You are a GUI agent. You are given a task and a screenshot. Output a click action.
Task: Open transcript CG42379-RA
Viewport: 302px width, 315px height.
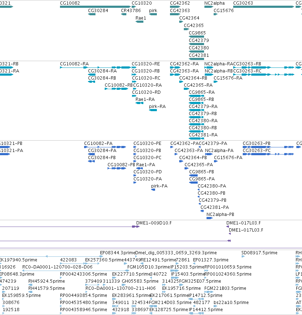[x=203, y=107]
